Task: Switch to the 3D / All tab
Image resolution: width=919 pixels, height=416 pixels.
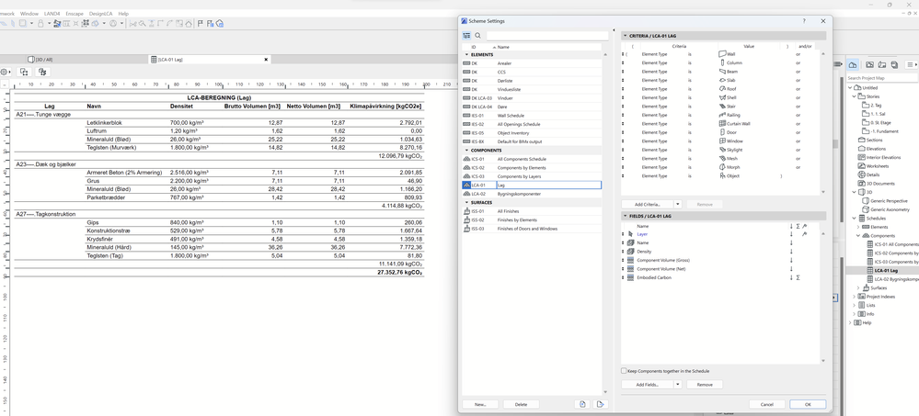Action: point(43,60)
